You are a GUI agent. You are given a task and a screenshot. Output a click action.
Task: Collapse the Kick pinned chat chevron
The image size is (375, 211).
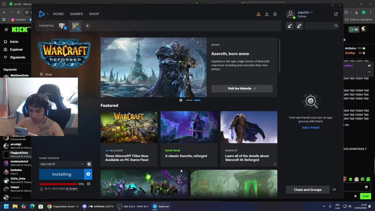[369, 72]
